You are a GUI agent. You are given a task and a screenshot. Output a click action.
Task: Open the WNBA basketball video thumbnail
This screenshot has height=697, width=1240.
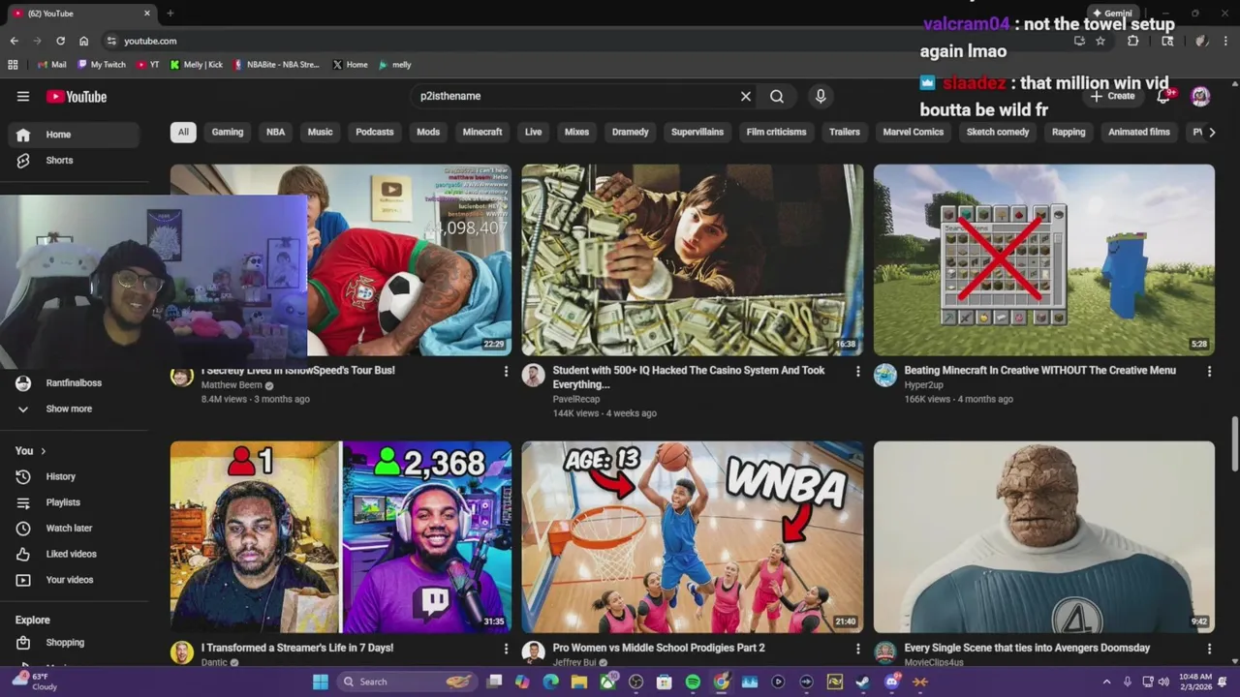[693, 537]
